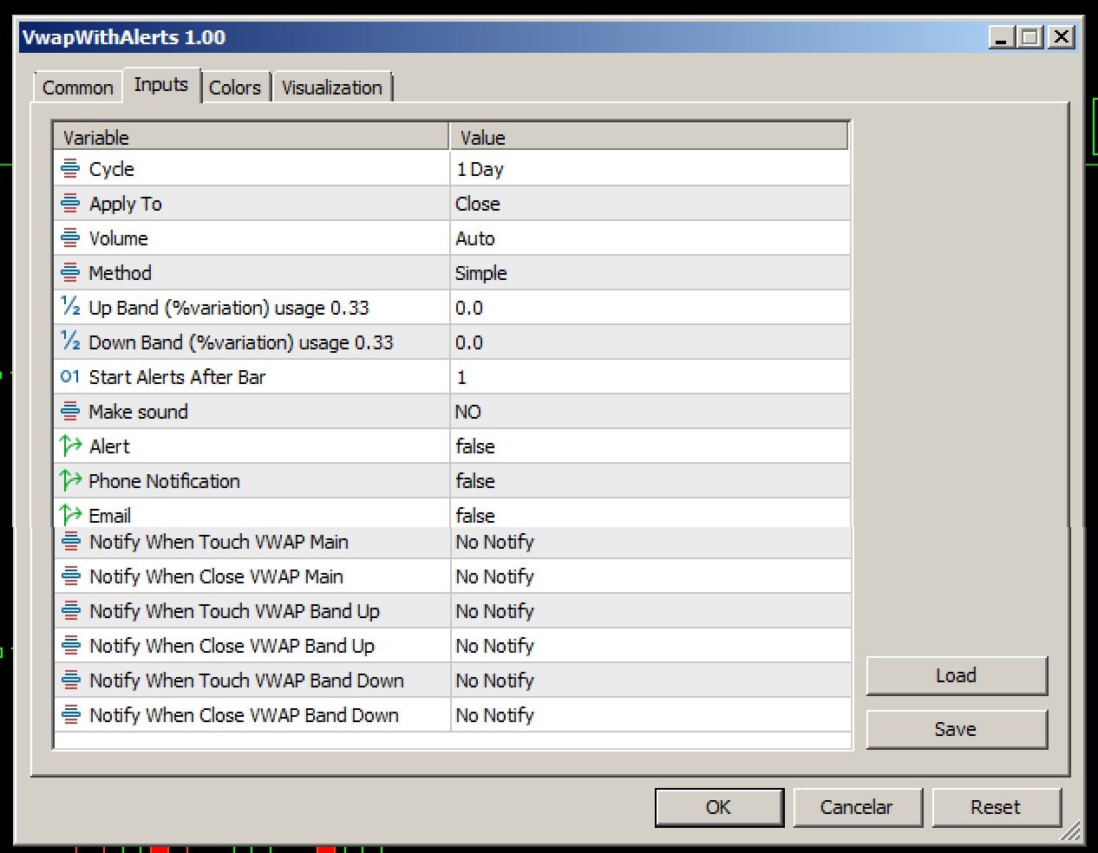Click the Load button to load settings
The image size is (1098, 853).
(957, 675)
